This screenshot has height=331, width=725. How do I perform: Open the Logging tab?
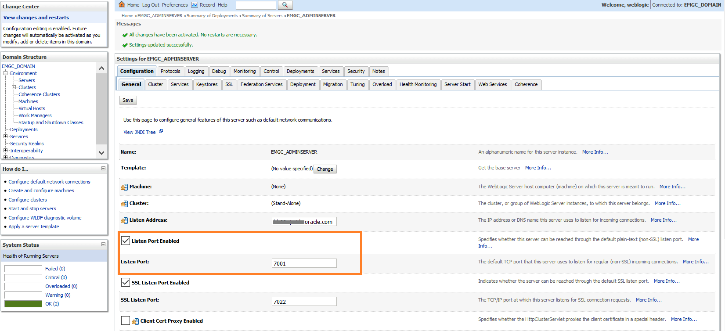click(196, 71)
